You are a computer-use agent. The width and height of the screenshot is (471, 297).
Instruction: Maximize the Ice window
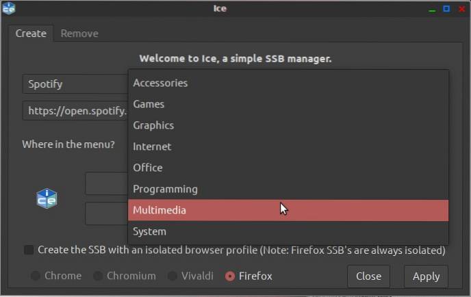446,9
